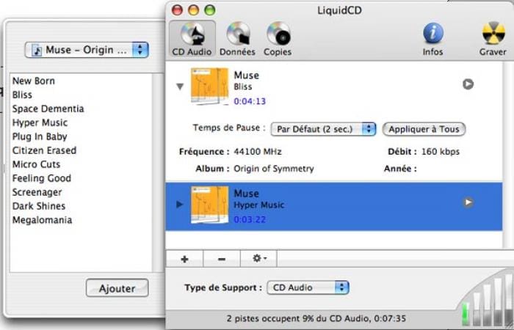Zoom the LiquidCD window with green button

(x=210, y=10)
